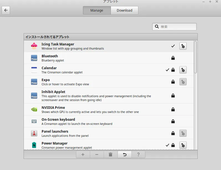Click the lock icon on NVIDIA Prime row

coord(173,109)
